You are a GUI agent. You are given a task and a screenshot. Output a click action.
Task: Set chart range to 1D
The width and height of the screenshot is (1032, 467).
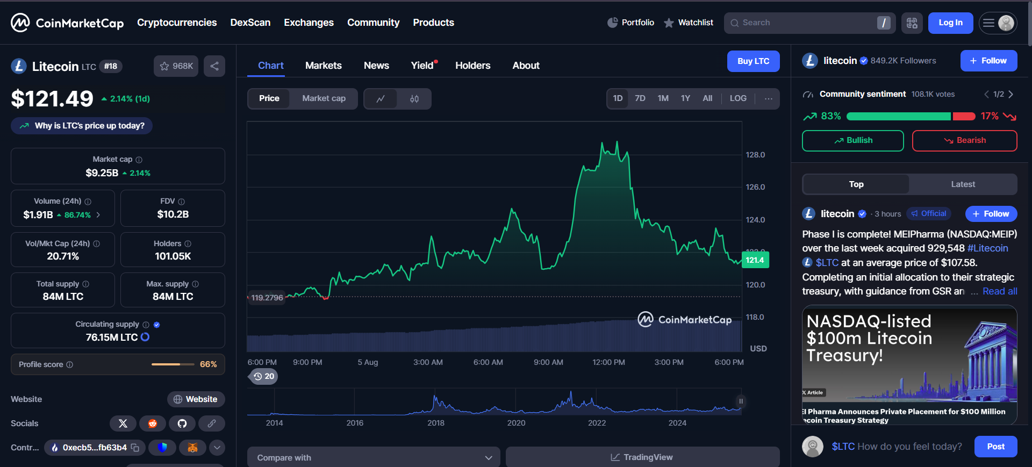(x=618, y=99)
